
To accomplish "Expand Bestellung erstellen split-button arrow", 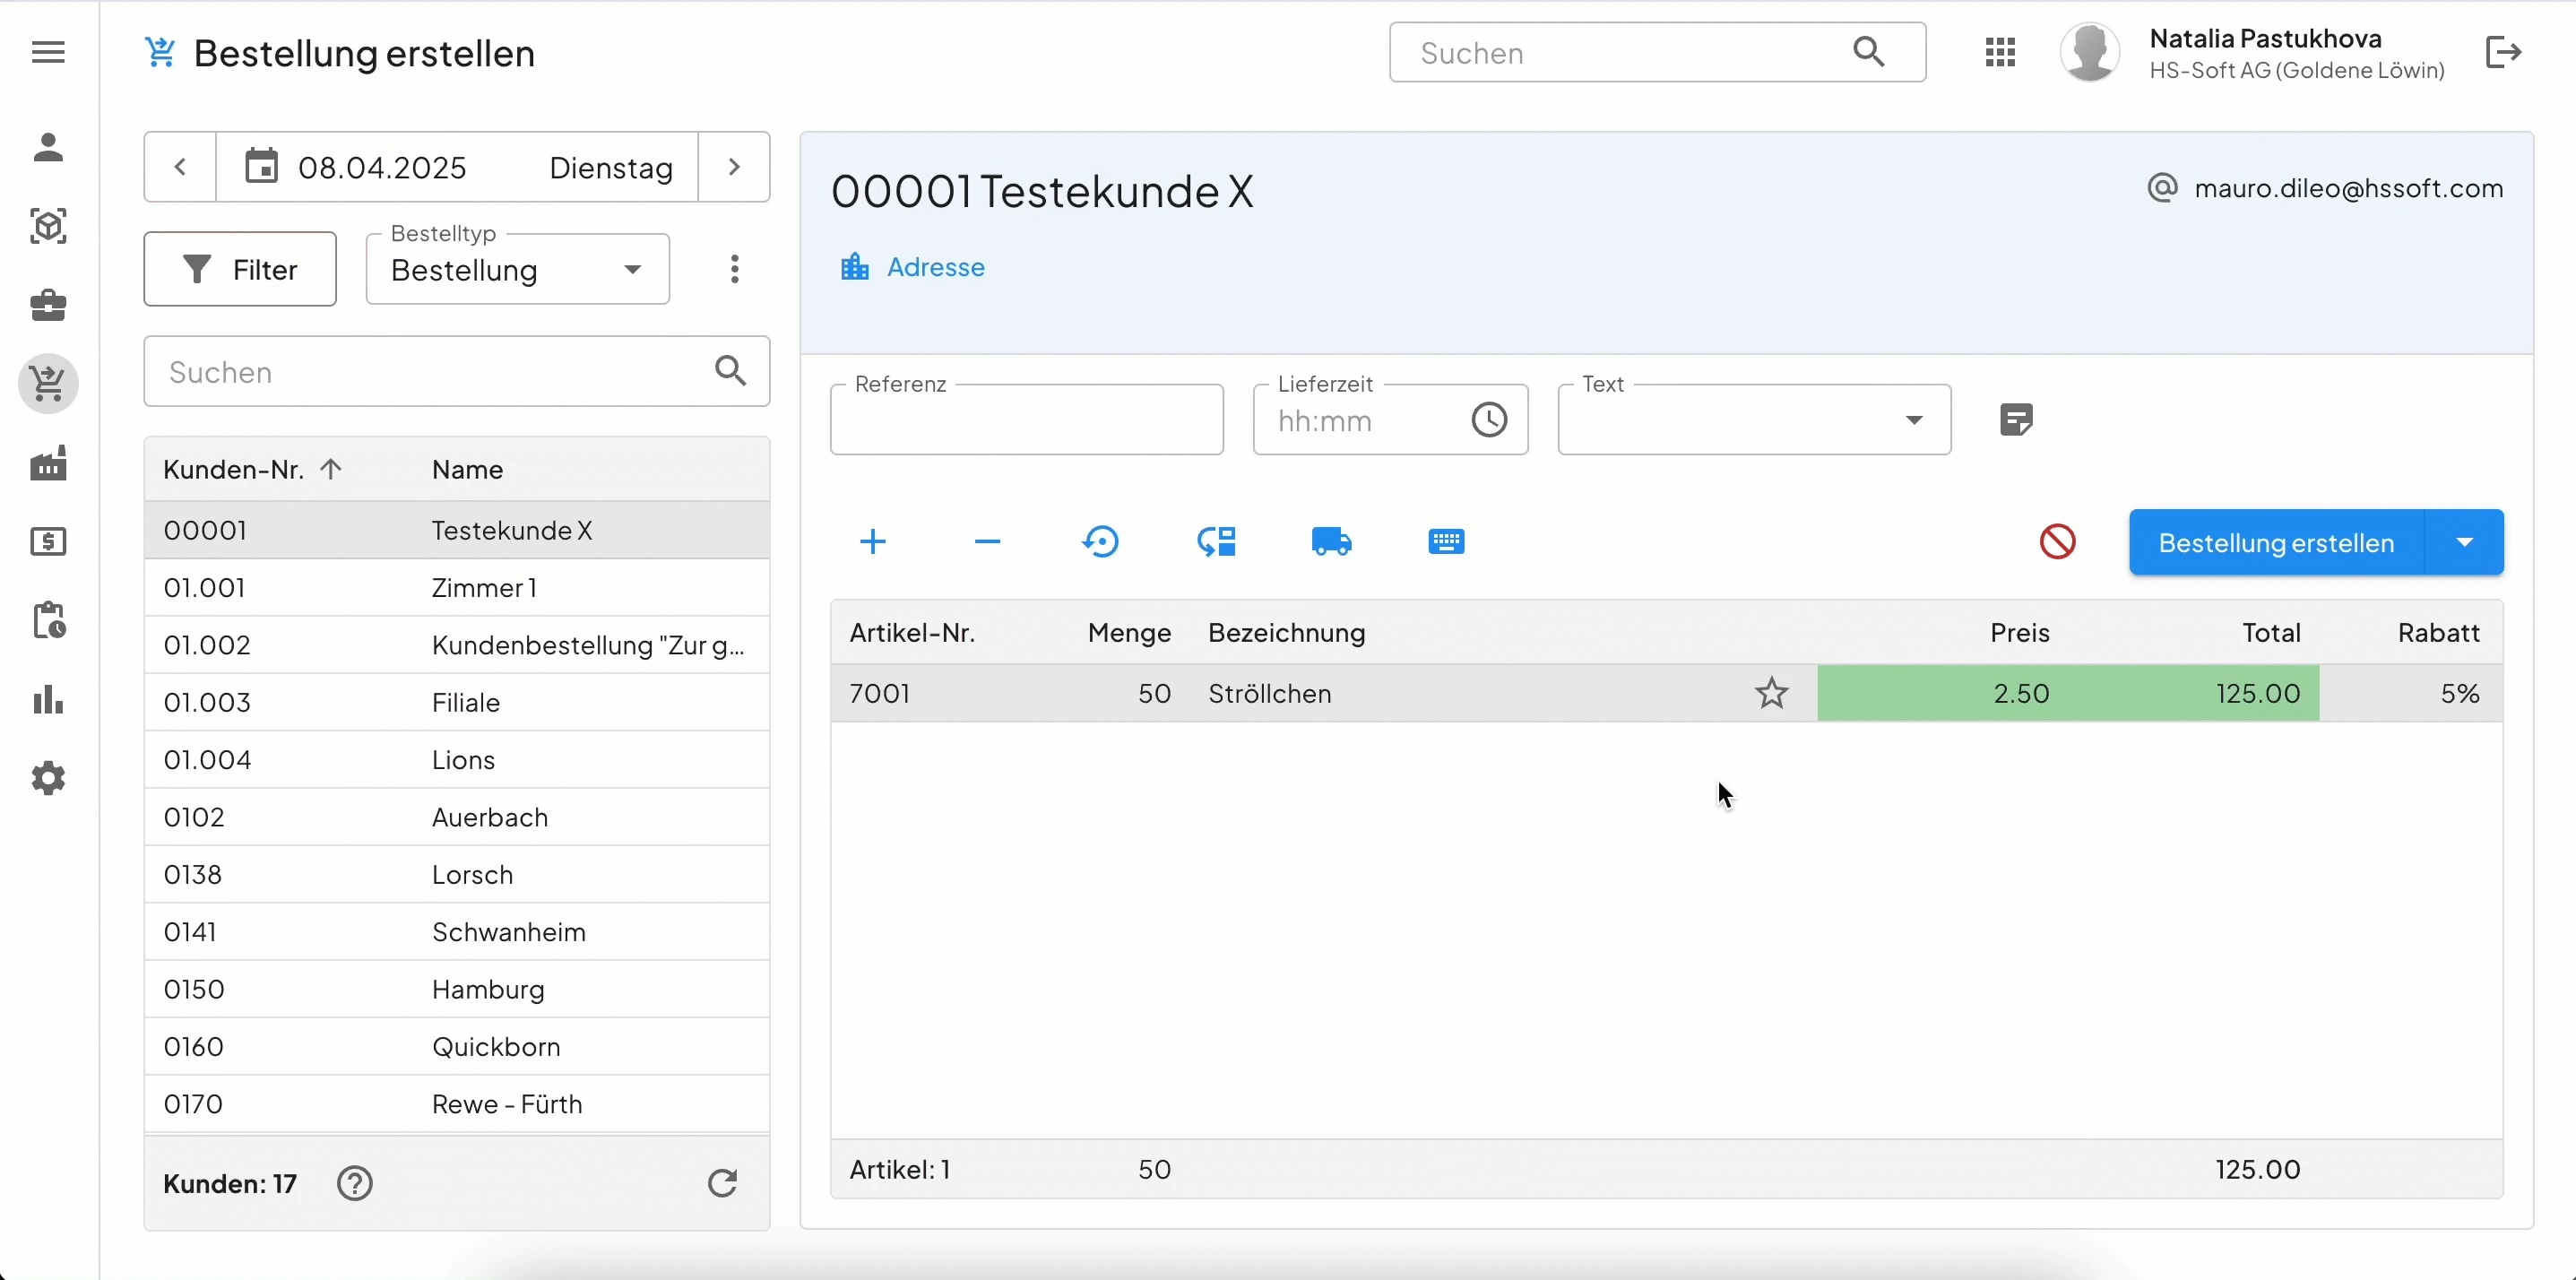I will click(2464, 542).
